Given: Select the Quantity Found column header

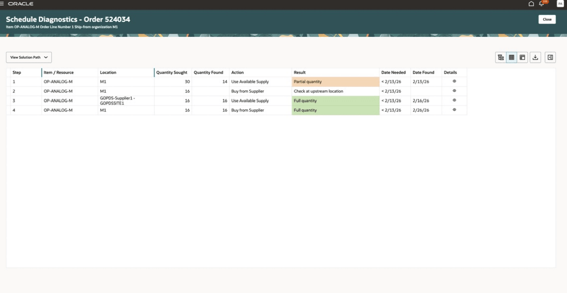Looking at the screenshot, I should pyautogui.click(x=208, y=72).
